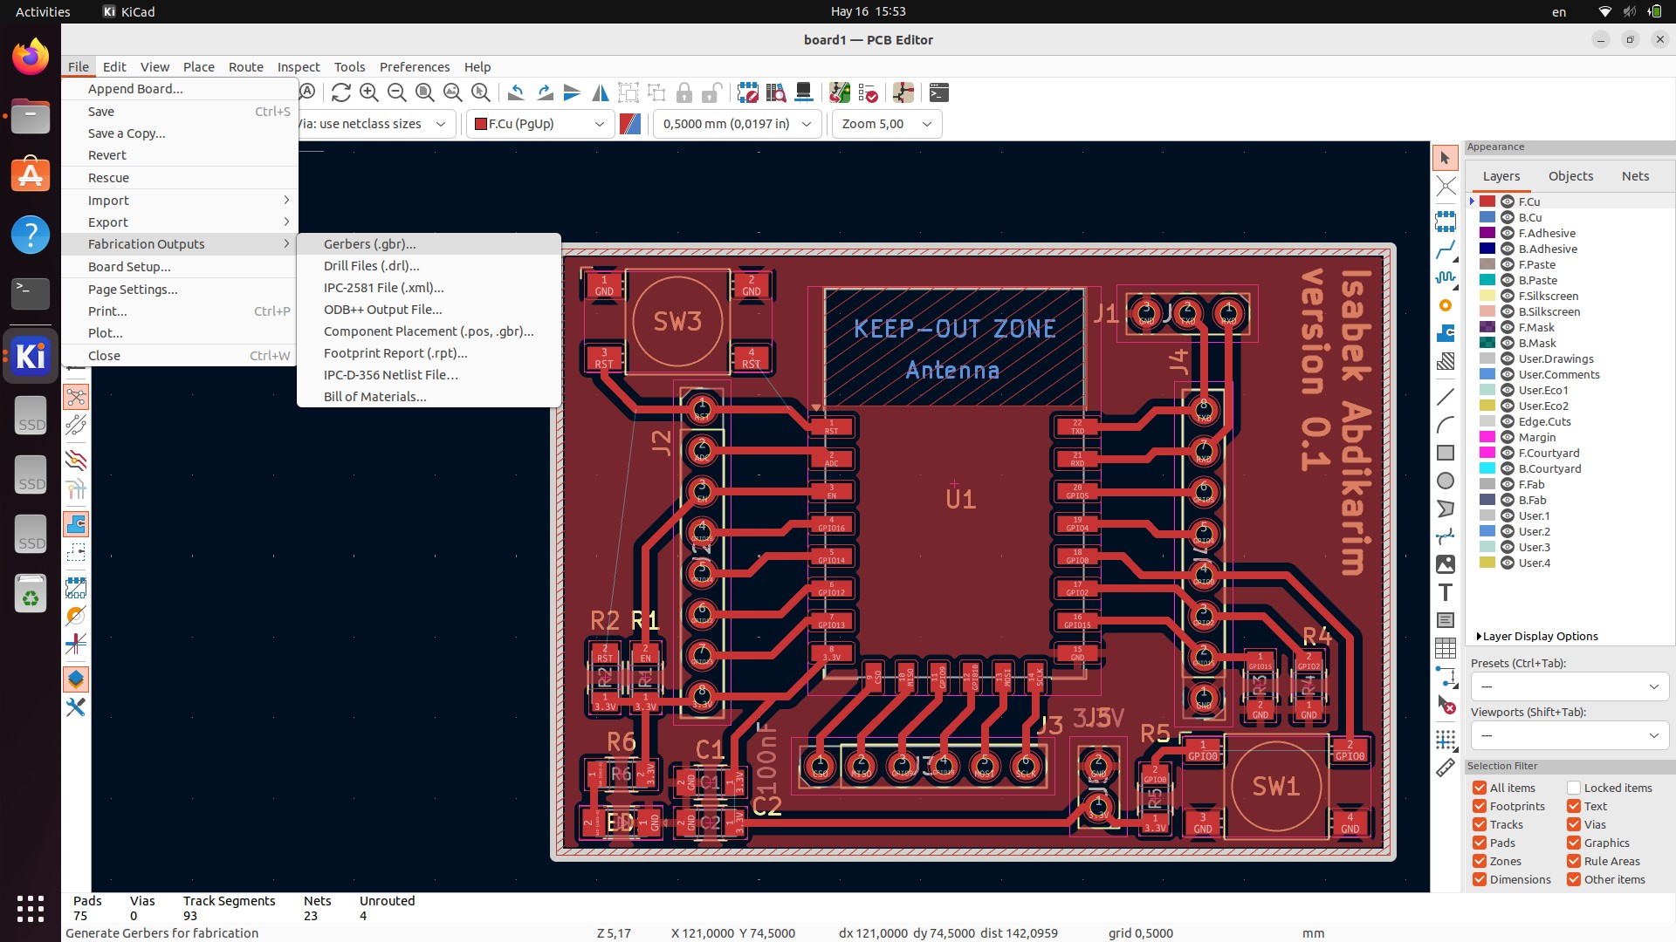Click the B.Cu layer color swatch
Screen dimensions: 1676x942
tap(1487, 217)
